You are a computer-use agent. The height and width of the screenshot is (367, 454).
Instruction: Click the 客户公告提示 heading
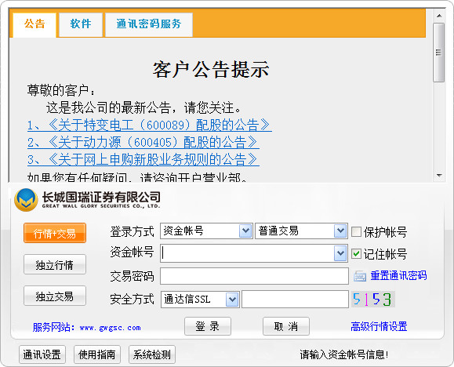point(211,70)
